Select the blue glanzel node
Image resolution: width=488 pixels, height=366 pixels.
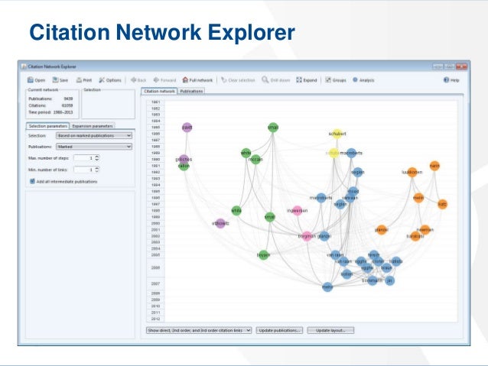pos(324,236)
